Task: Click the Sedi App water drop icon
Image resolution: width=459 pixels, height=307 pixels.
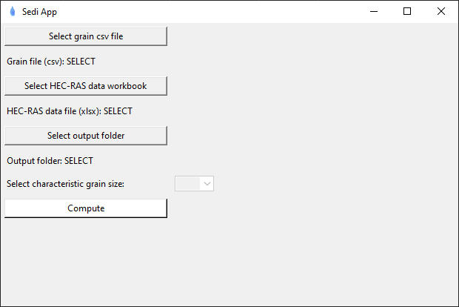Action: tap(12, 11)
